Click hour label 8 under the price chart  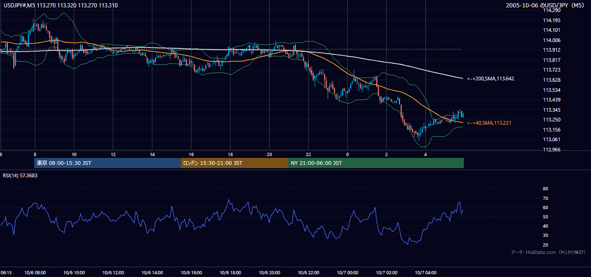35,154
